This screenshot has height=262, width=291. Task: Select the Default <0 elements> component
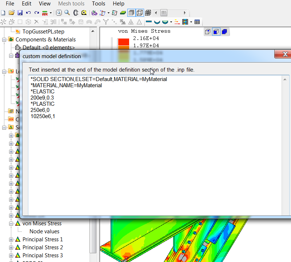[48, 48]
